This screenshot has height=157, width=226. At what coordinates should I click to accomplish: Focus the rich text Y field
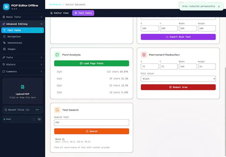[x=169, y=28]
